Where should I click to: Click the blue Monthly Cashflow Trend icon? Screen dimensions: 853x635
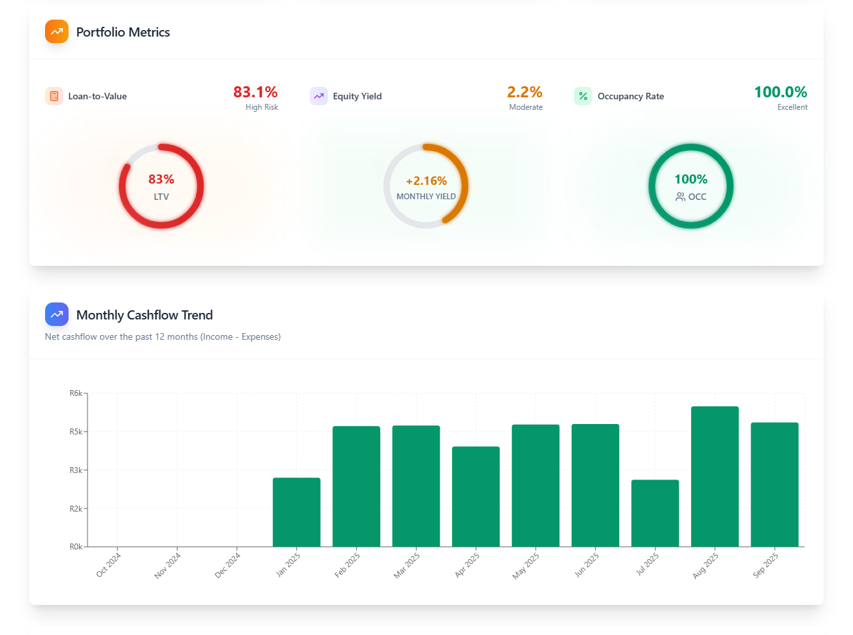(57, 314)
